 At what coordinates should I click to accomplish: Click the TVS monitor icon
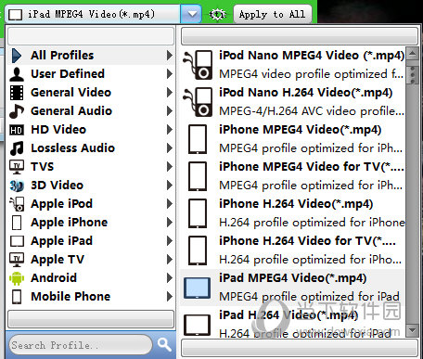pos(17,167)
